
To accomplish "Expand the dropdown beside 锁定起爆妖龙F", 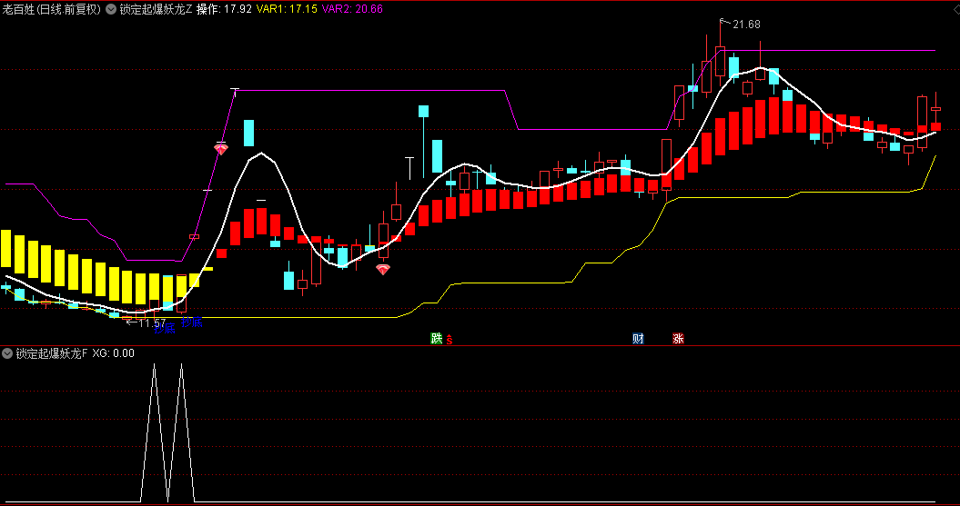I will click(8, 353).
